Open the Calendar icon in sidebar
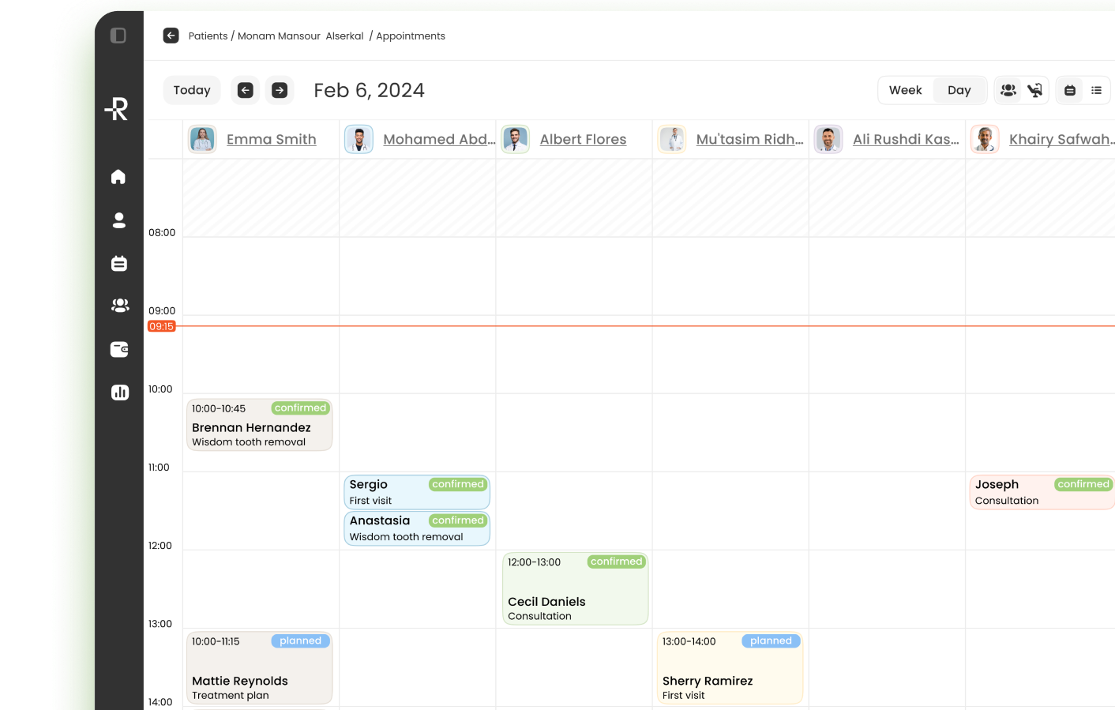Screen dimensions: 1115x710 tap(118, 264)
